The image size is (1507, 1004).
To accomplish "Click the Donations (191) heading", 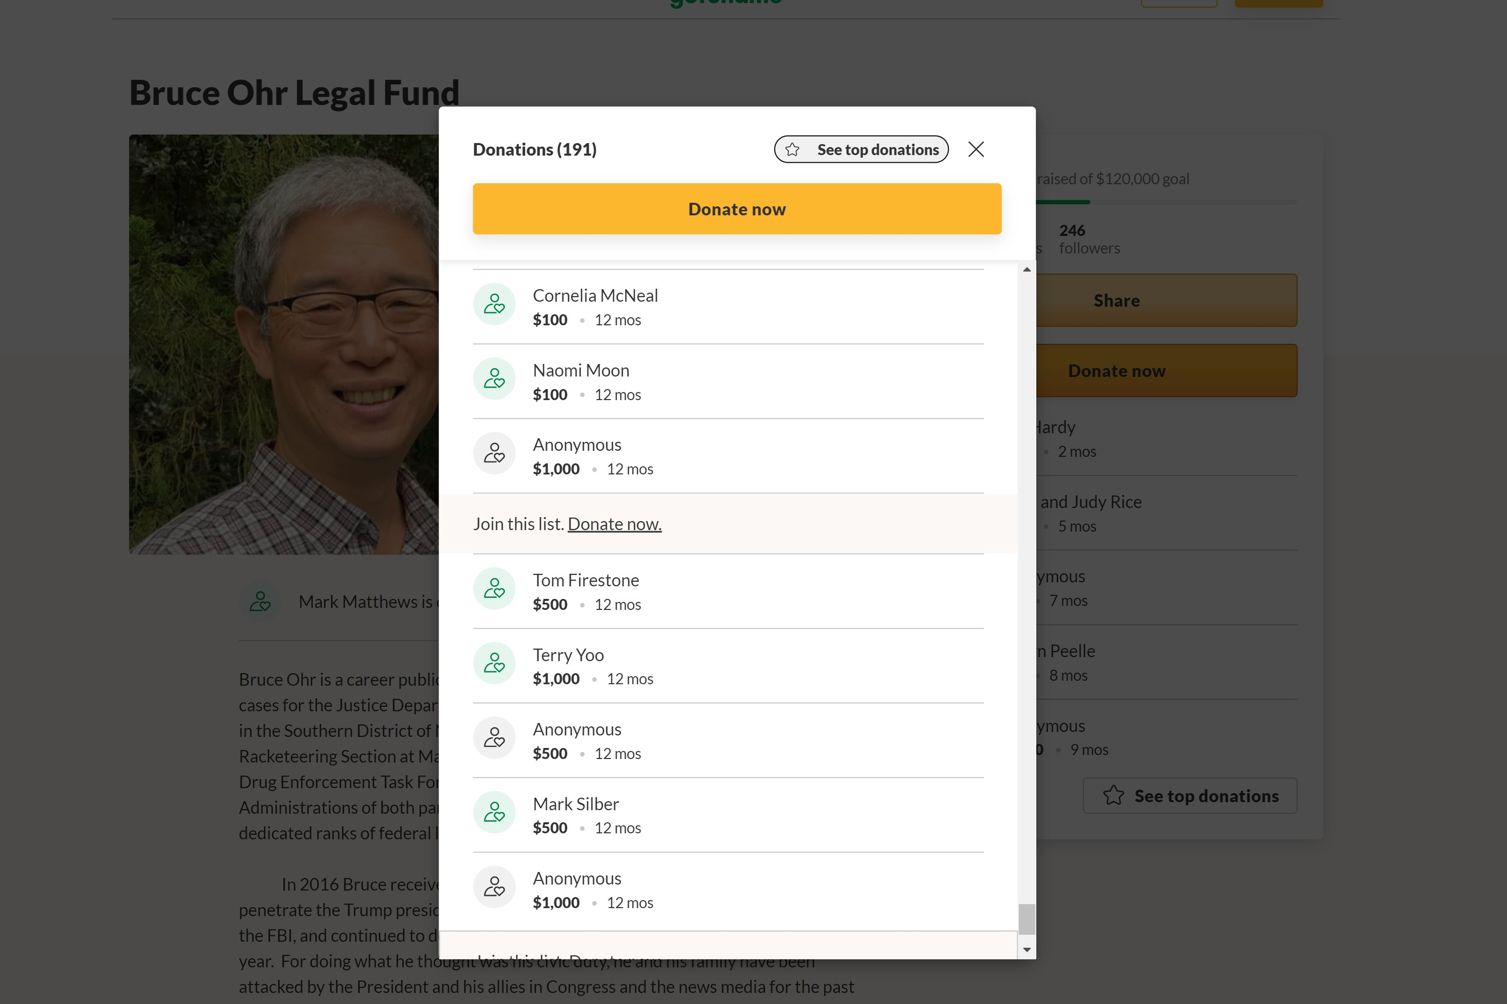I will [534, 149].
